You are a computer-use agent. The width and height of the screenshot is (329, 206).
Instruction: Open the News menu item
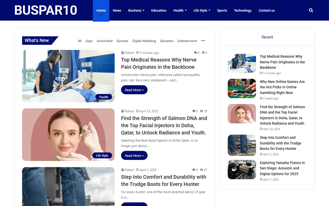pyautogui.click(x=117, y=10)
